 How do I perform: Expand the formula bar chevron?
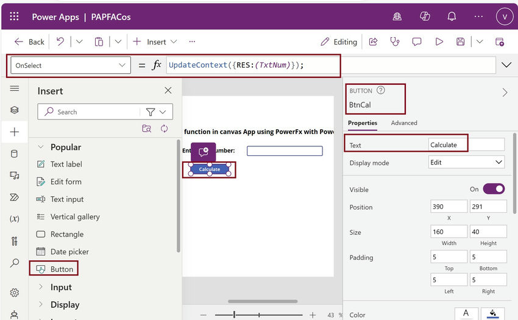point(506,65)
